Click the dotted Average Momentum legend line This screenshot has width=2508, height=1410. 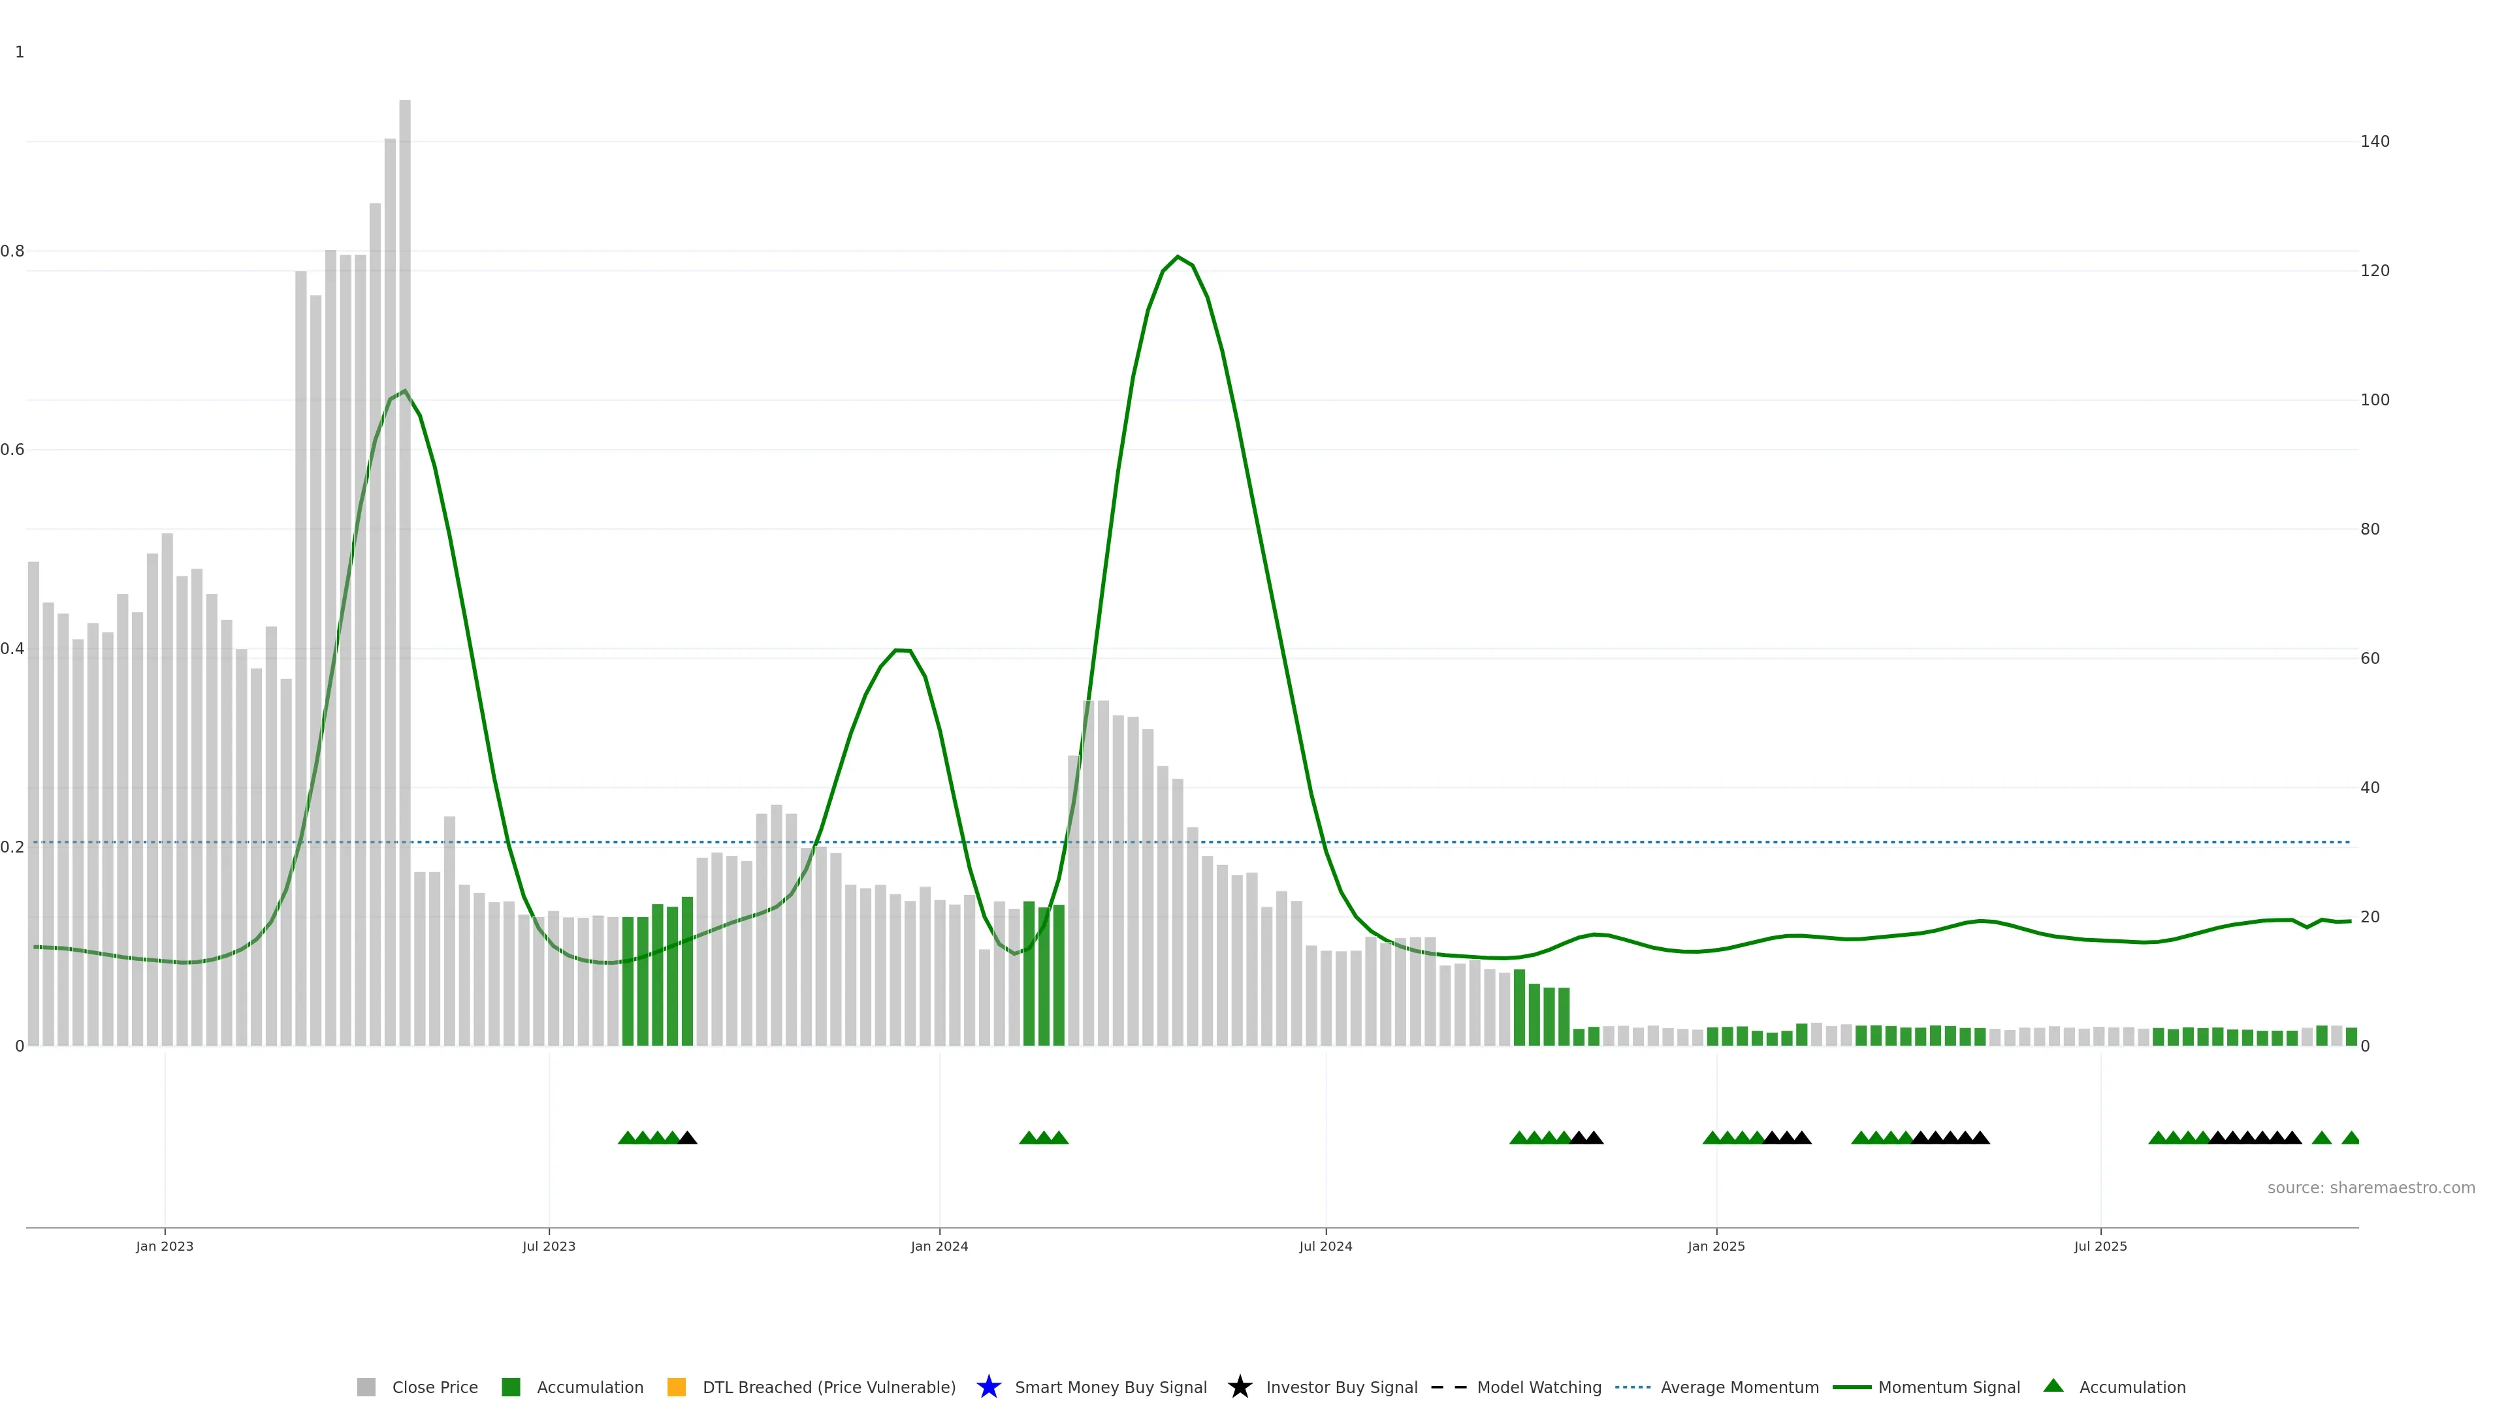[1633, 1386]
